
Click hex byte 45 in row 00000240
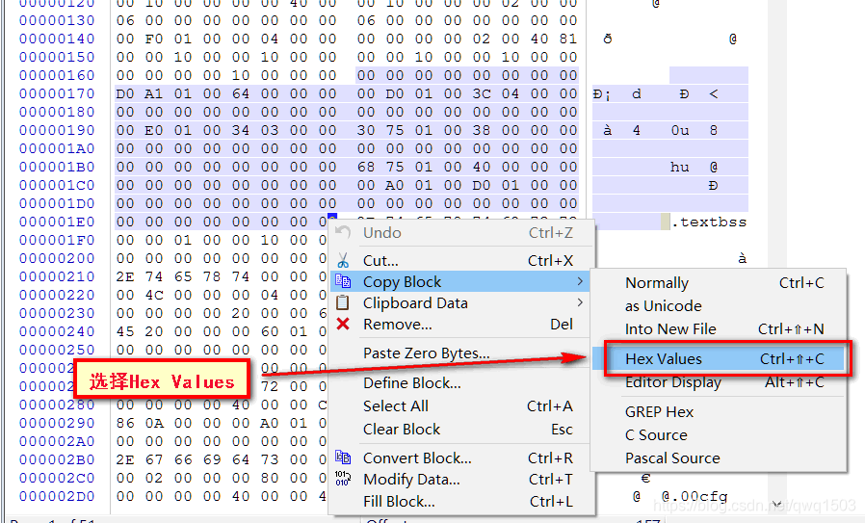tap(125, 331)
